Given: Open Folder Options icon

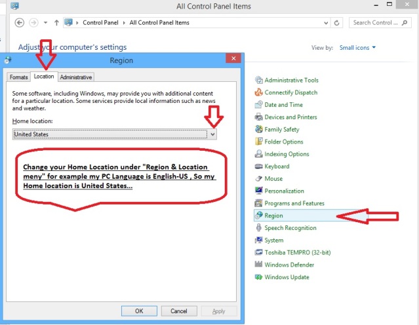Looking at the screenshot, I should pos(258,142).
